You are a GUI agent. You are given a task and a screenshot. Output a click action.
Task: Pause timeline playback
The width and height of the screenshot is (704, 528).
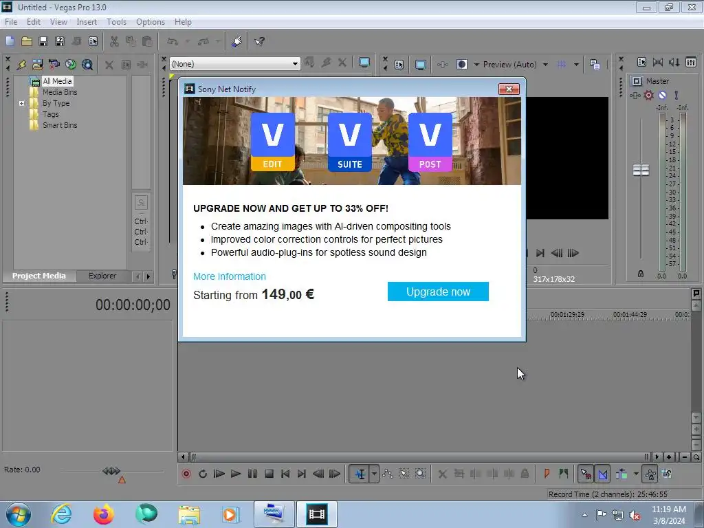(x=252, y=474)
